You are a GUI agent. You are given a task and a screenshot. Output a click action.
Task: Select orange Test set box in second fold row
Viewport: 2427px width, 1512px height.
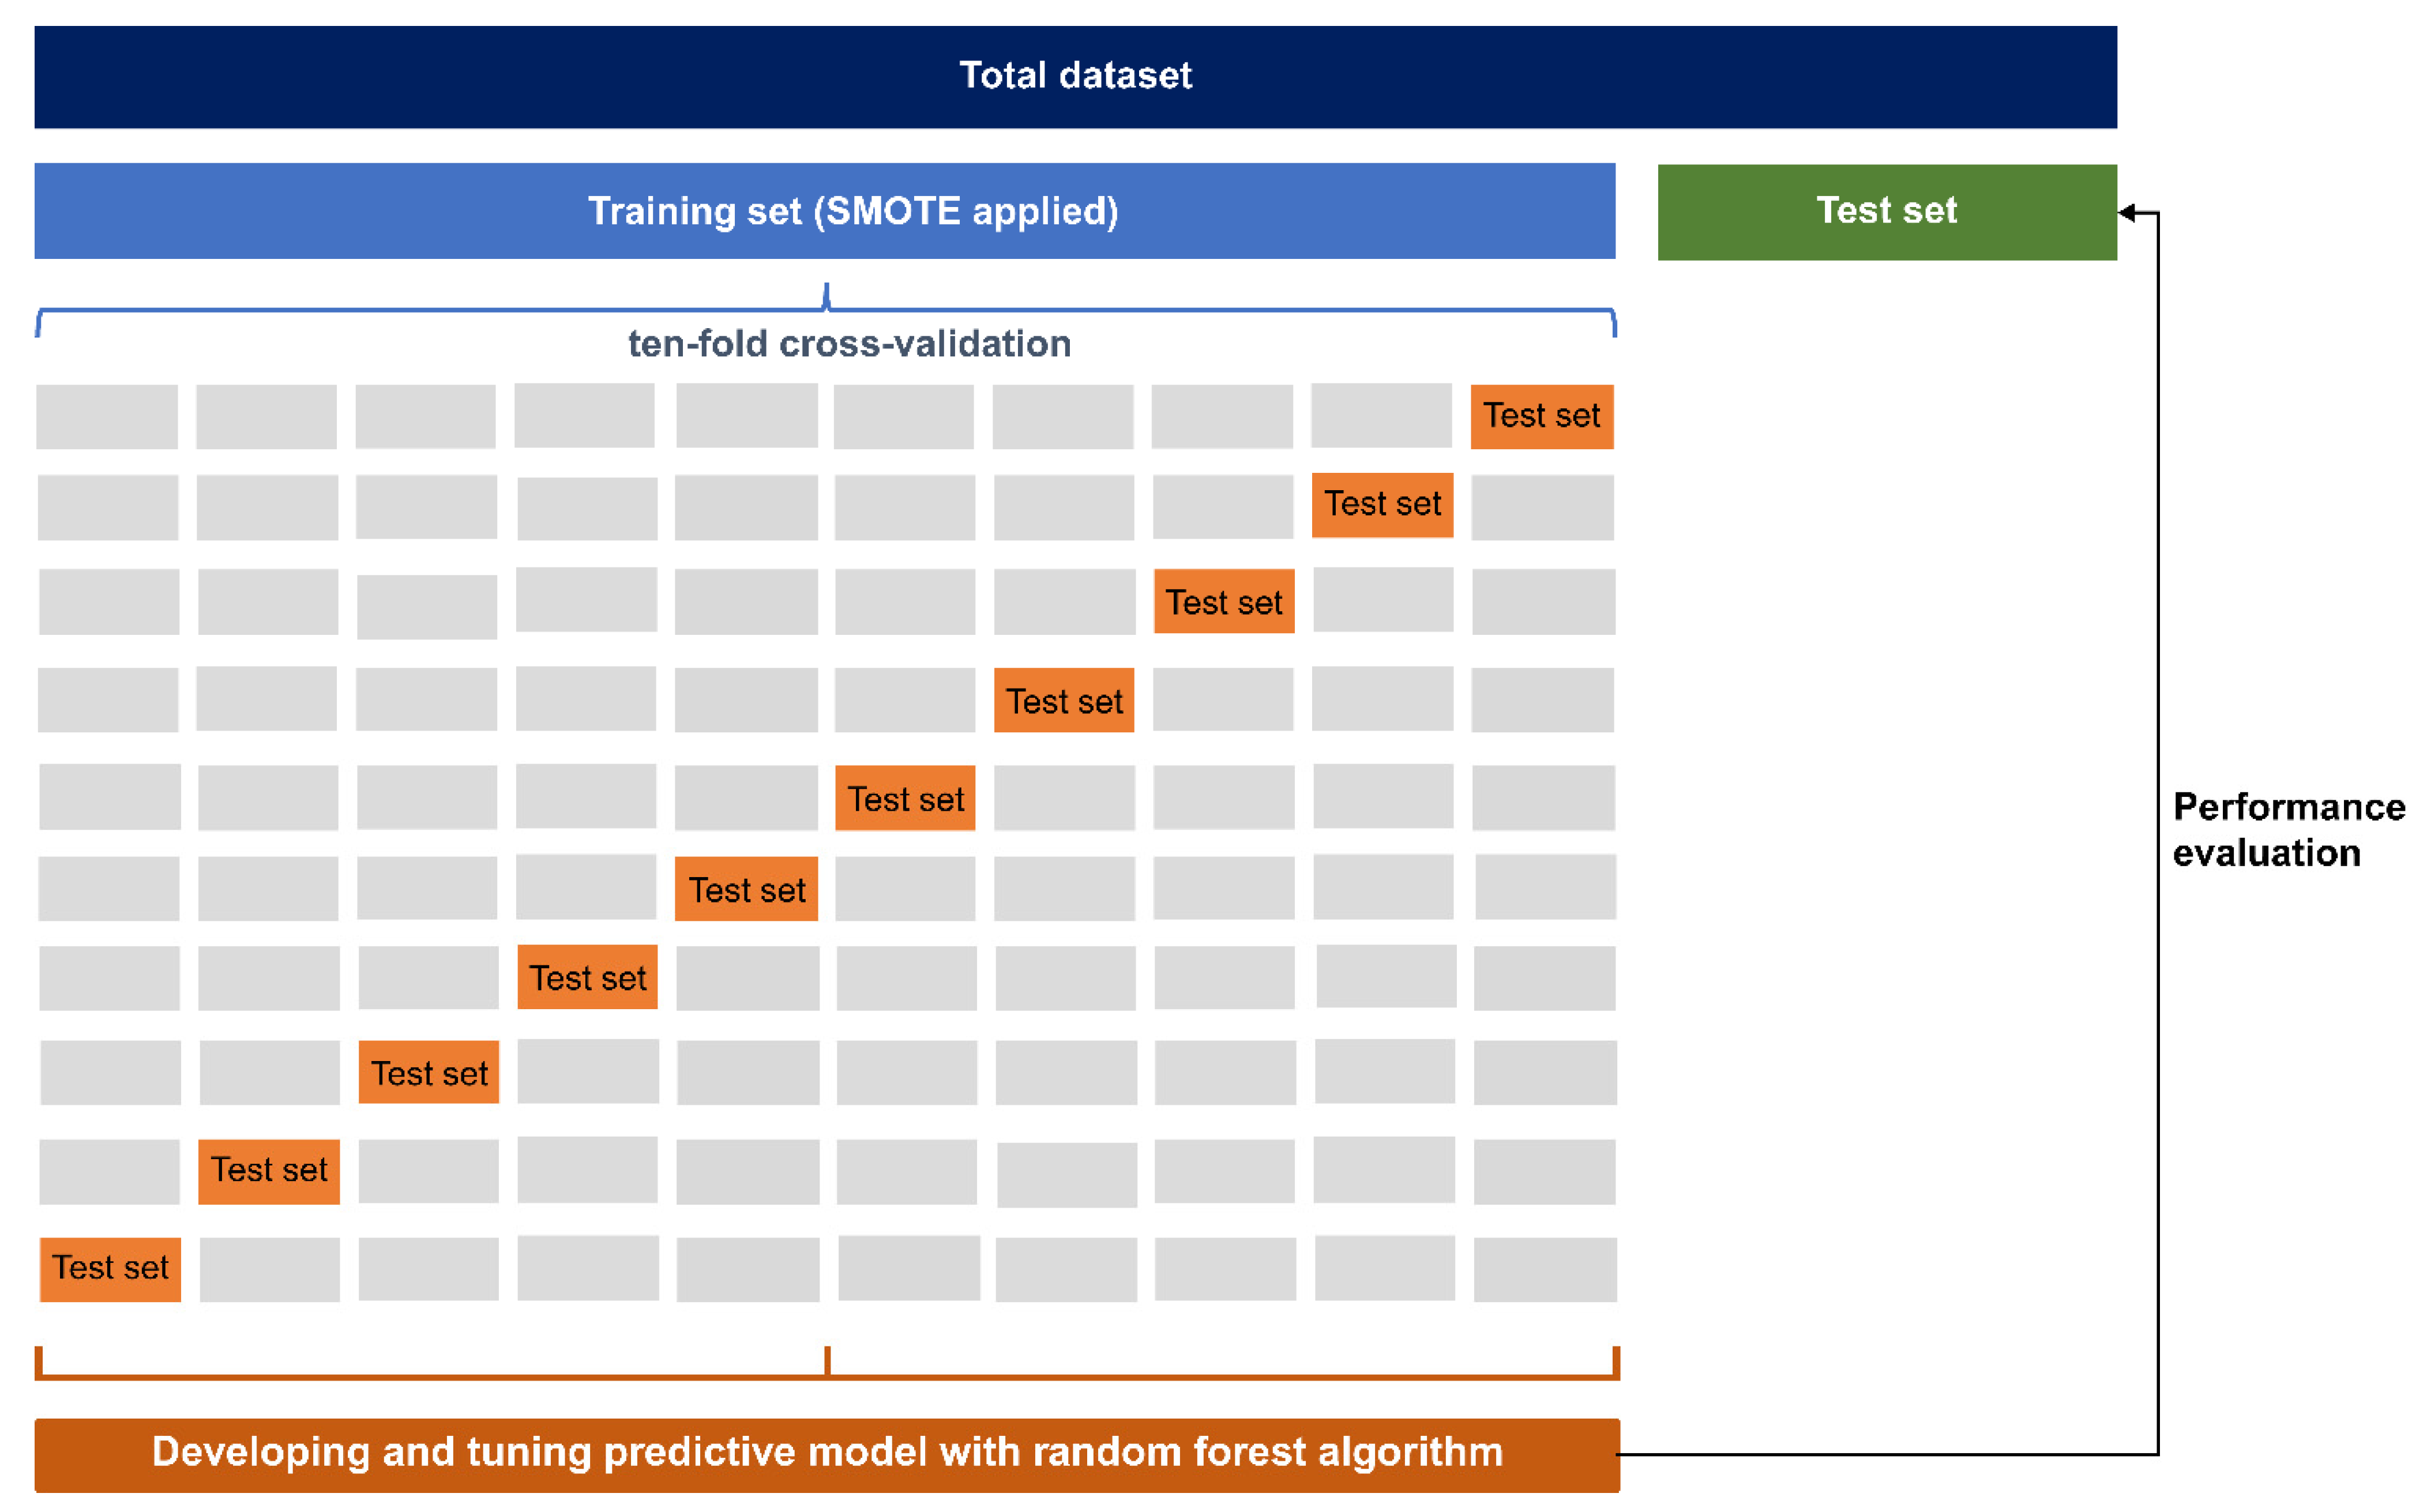tap(1382, 505)
